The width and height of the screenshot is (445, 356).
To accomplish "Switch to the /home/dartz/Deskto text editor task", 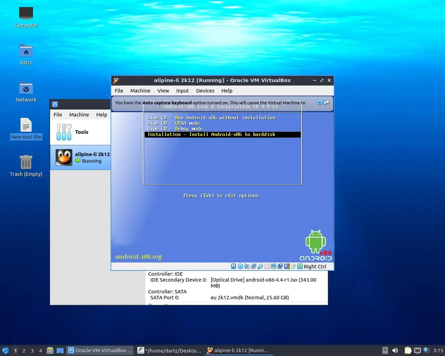I will (170, 350).
